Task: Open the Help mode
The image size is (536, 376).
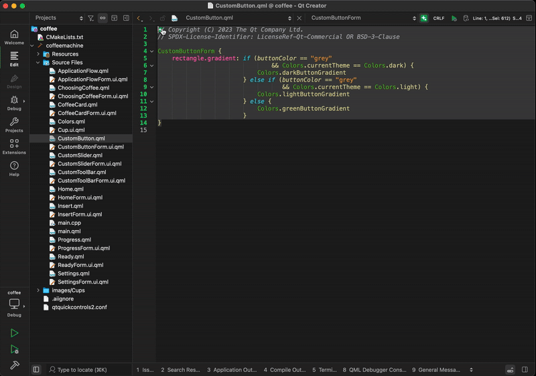Action: pos(14,169)
